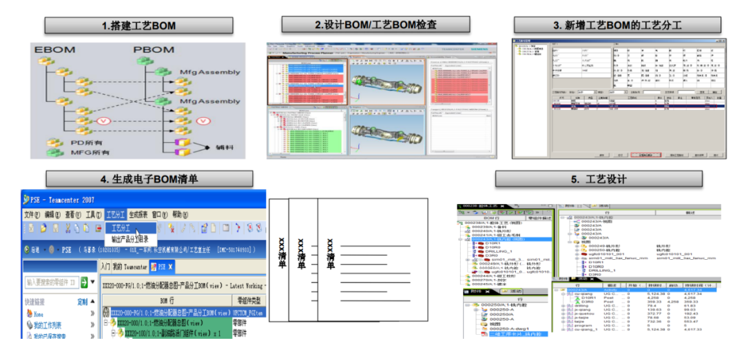Click the back arrow icon beside 后退

[27, 250]
